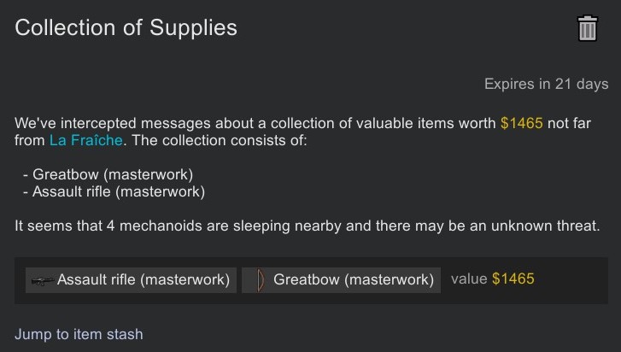Click the Expires in 21 days text
Screen dimensions: 621x352
click(546, 84)
